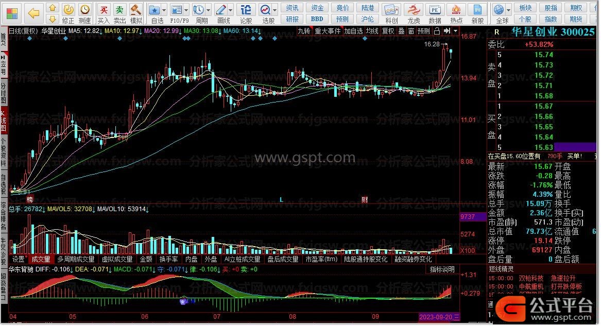Click the yellow up arrow button

pos(53,8)
